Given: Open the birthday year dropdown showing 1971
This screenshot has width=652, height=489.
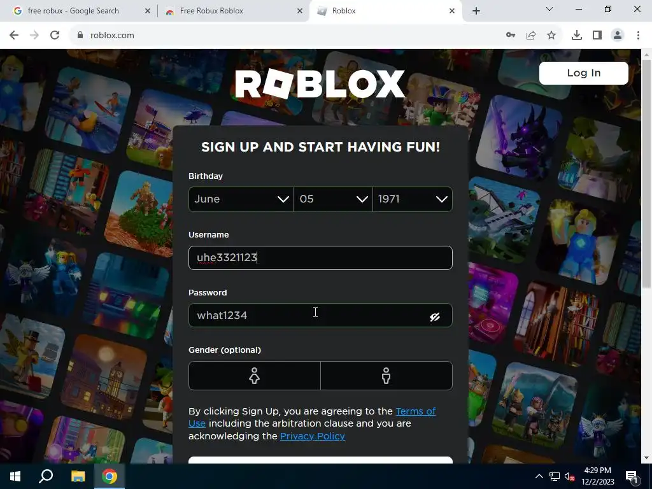Looking at the screenshot, I should pyautogui.click(x=413, y=199).
